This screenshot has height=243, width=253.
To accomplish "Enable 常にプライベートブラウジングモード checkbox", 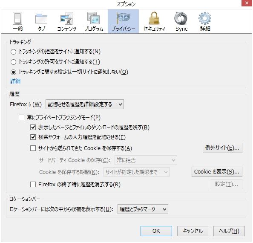I will (21, 118).
